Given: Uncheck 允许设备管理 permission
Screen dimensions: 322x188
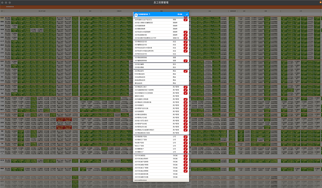Looking at the screenshot, I should pos(186,112).
